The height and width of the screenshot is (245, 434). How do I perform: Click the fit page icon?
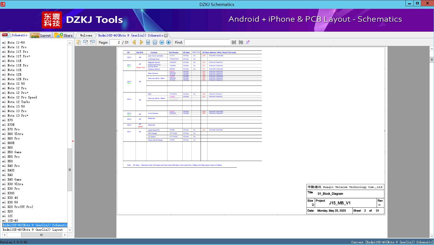pos(155,42)
